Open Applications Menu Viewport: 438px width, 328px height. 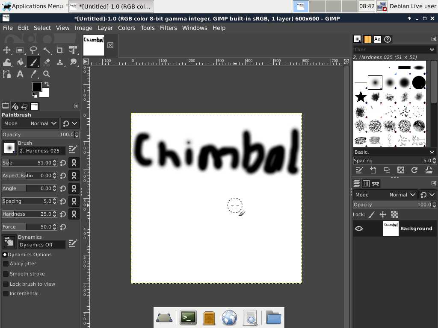click(x=33, y=6)
